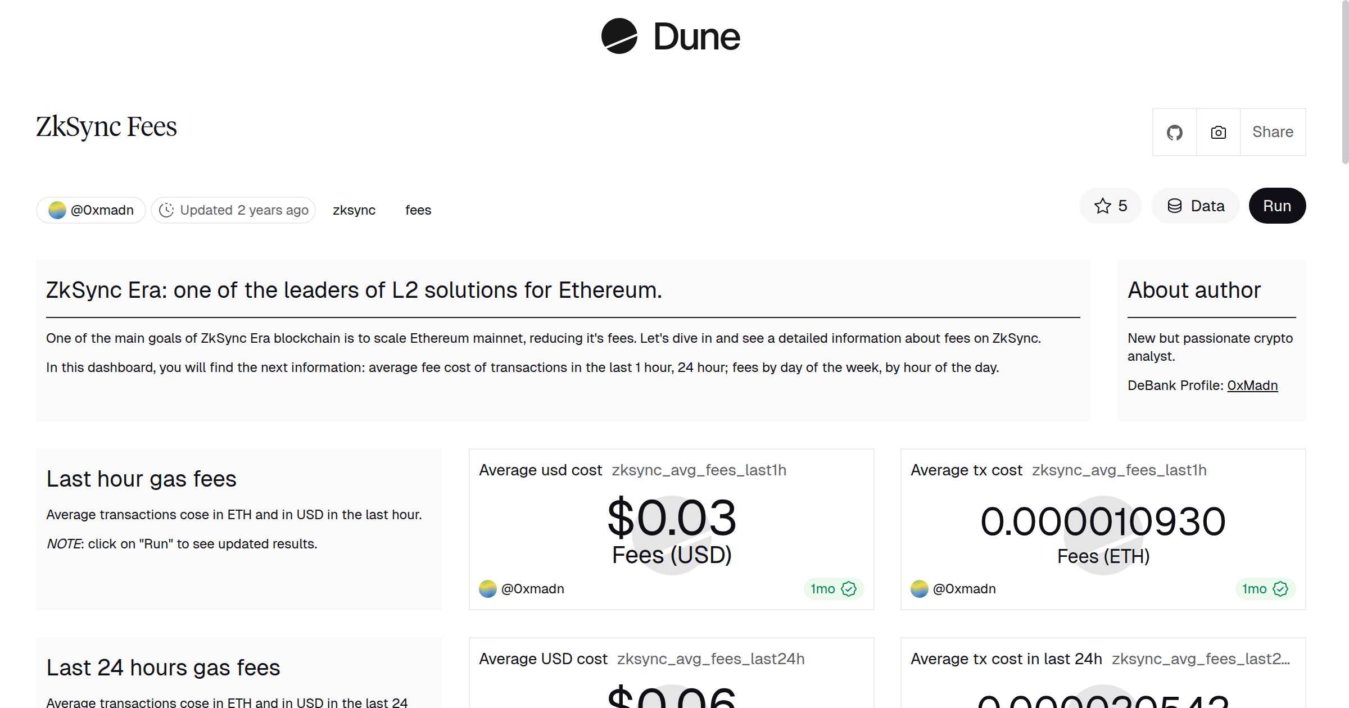Take a screenshot using the camera icon
The width and height of the screenshot is (1349, 708).
pos(1217,132)
